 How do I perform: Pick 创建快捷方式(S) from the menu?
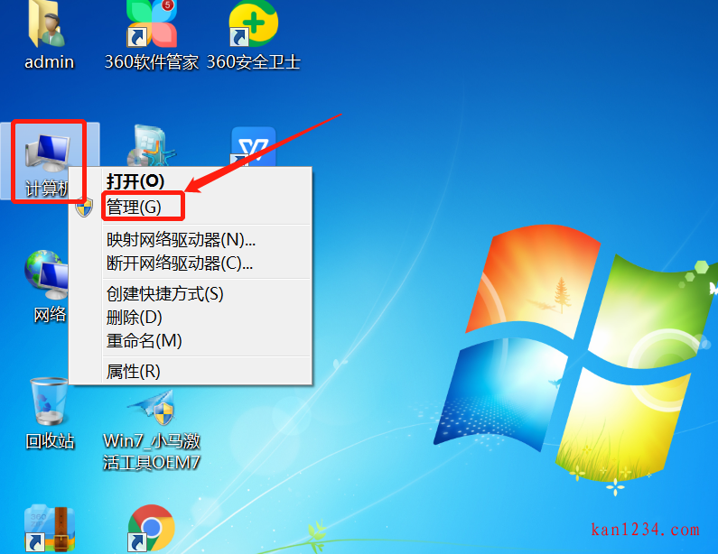tap(164, 294)
